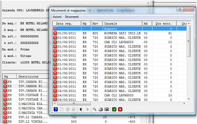Viewport: 197px width, 124px height.
Task: Click the a art. value ZZZZZZZZZZ
Action: 30,43
